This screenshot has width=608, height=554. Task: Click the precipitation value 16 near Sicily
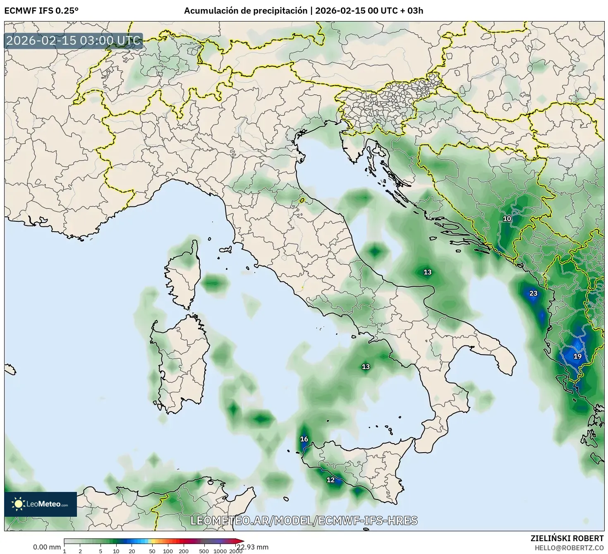coord(304,438)
